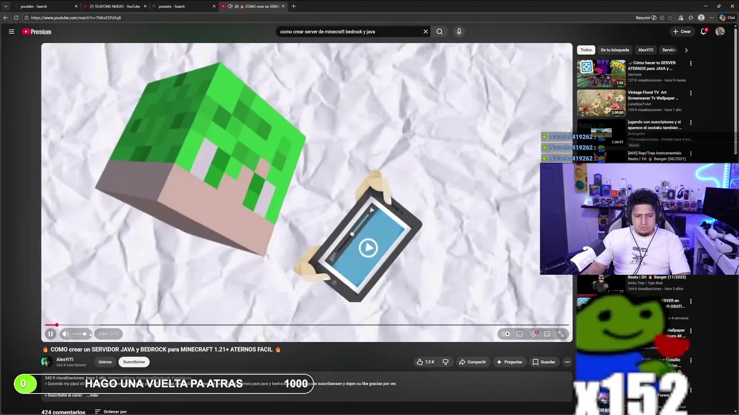Click the Preguntar AI button
This screenshot has width=739, height=415.
(509, 362)
